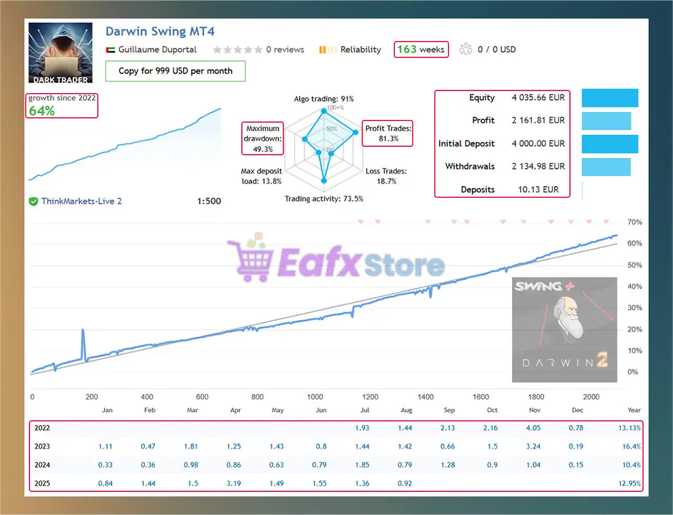Screen dimensions: 673x515
Task: Click the light blue Withdrawals bar
Action: pyautogui.click(x=606, y=167)
